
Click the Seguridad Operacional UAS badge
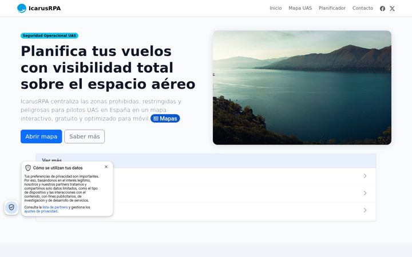coord(49,35)
